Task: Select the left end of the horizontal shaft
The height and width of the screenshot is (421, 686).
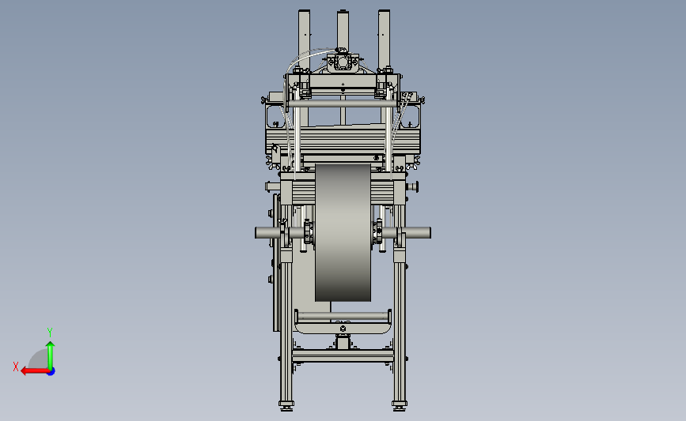Action: pyautogui.click(x=267, y=233)
